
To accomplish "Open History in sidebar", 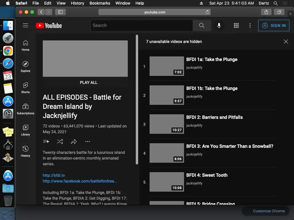I will click(26, 151).
